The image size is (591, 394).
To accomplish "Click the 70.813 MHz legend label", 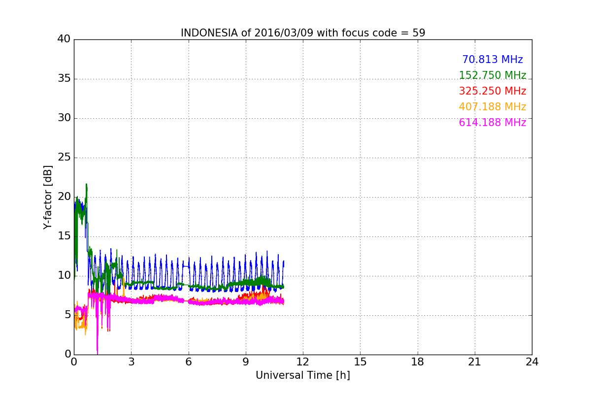I will (x=492, y=60).
